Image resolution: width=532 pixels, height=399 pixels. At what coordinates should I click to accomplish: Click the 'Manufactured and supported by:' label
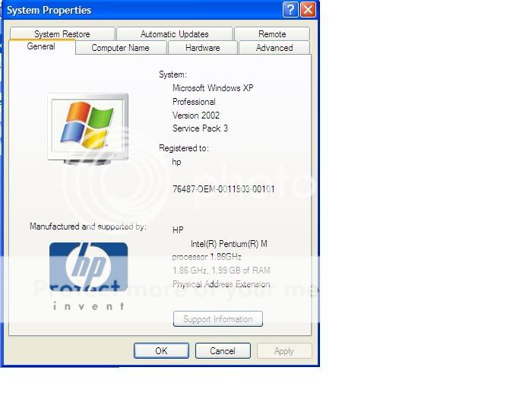point(88,226)
